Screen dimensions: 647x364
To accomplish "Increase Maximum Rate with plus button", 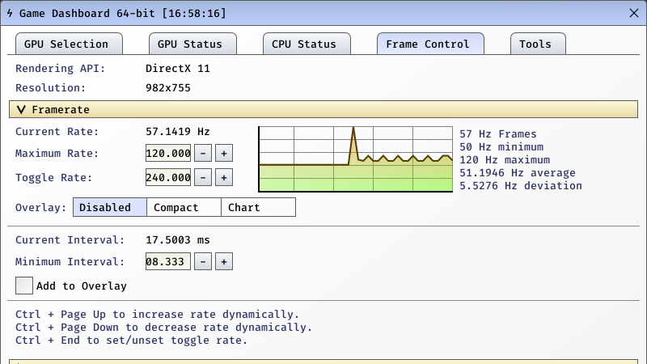I will click(x=223, y=153).
